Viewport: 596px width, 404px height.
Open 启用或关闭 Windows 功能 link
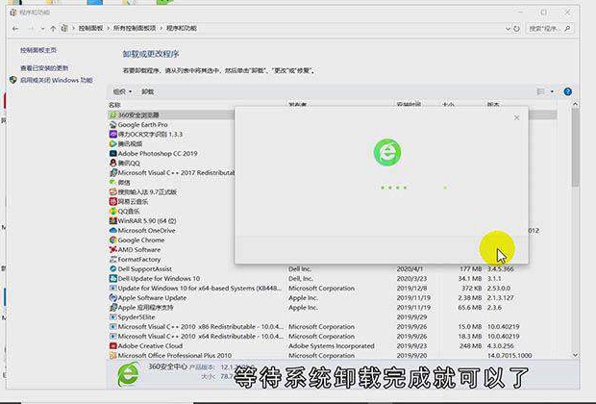point(57,80)
